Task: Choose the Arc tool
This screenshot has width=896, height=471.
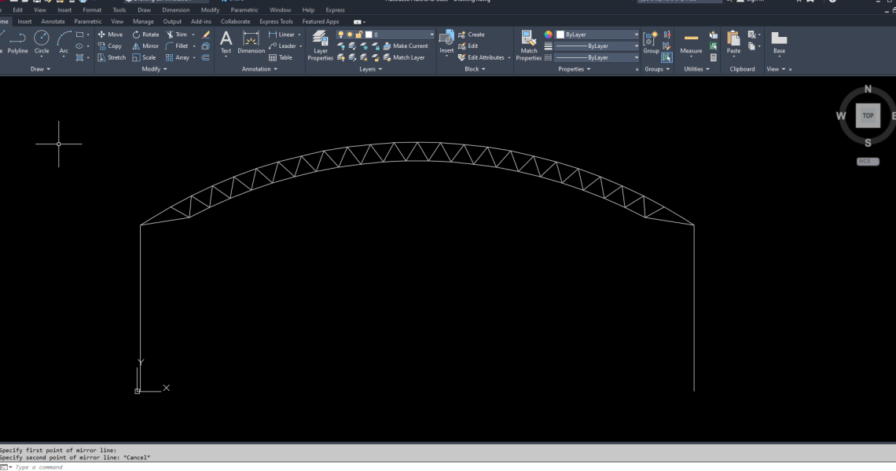Action: pyautogui.click(x=64, y=43)
